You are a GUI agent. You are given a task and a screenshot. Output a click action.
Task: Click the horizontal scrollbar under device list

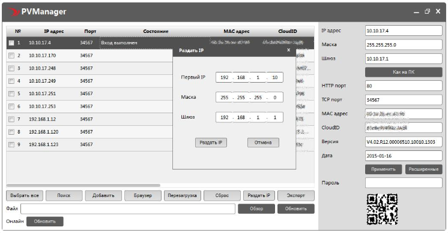pyautogui.click(x=83, y=186)
